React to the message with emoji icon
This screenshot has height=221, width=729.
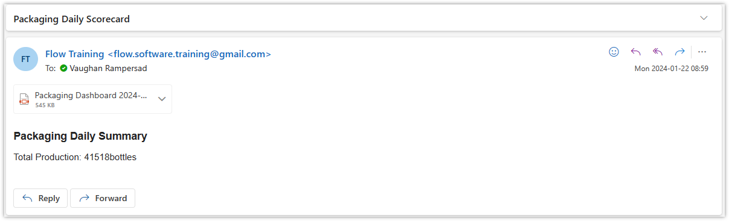tap(614, 52)
